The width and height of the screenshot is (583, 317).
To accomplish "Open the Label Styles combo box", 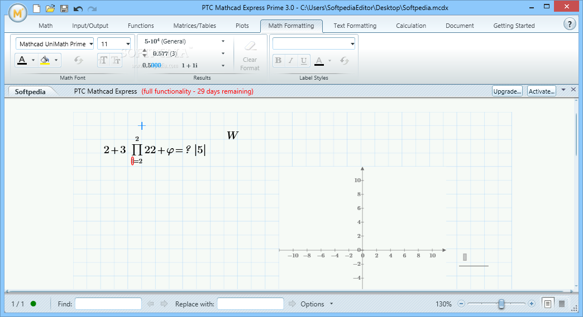I will pyautogui.click(x=314, y=44).
